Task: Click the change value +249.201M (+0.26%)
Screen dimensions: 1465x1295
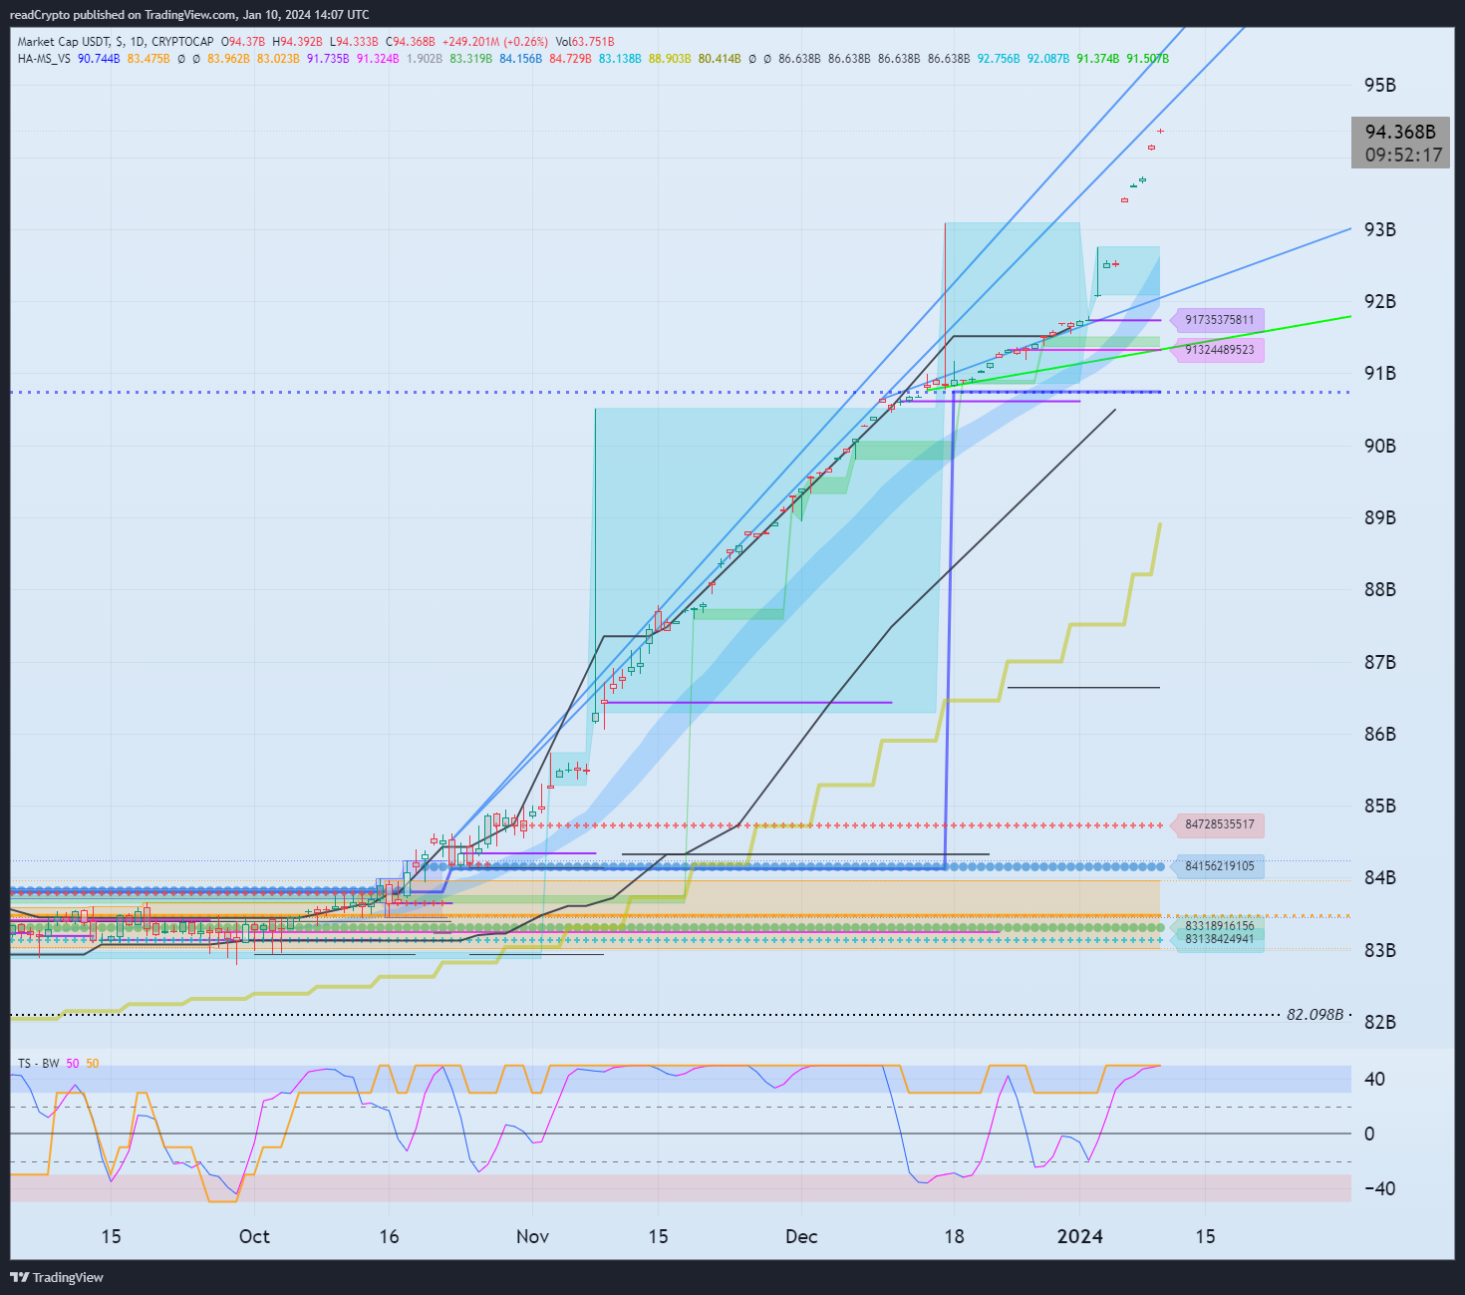Action: [495, 42]
